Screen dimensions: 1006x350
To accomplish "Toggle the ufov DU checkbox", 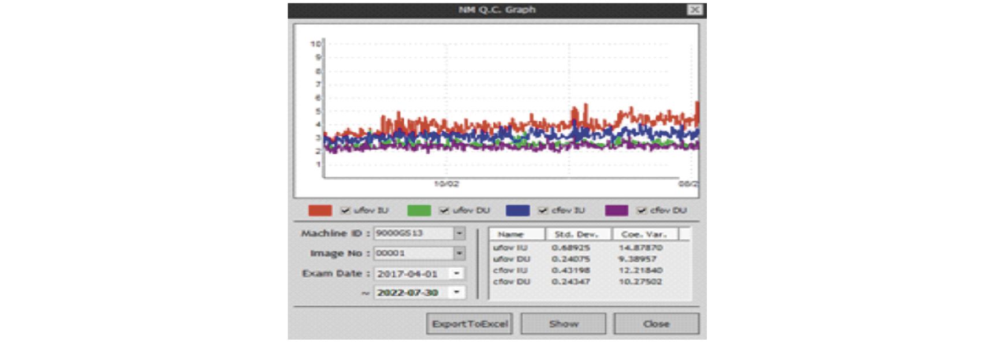I will 444,211.
